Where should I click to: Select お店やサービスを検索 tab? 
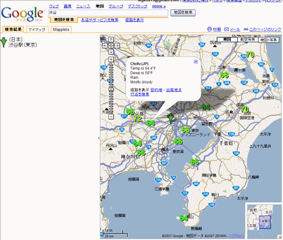(x=100, y=20)
